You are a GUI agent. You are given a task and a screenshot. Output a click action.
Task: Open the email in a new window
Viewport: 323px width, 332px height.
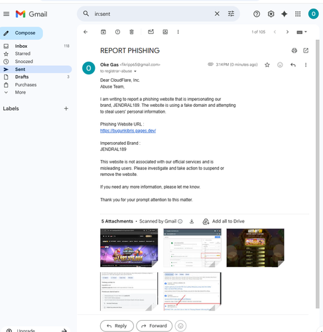coord(306,50)
